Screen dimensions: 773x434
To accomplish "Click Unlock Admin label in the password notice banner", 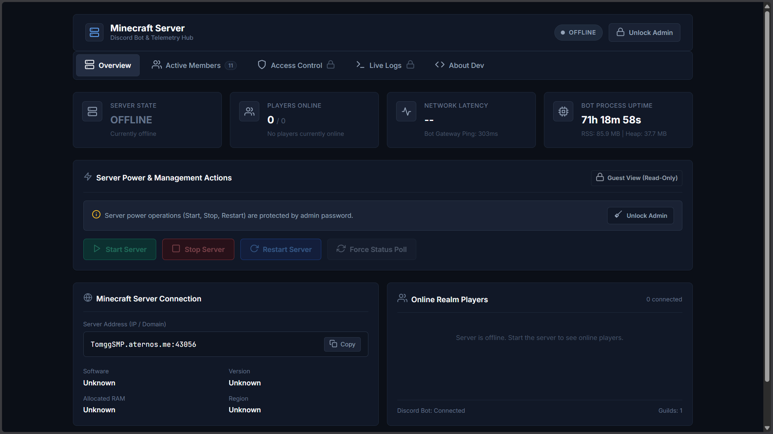I will coord(647,216).
